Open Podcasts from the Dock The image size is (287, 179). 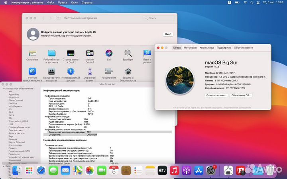[x=187, y=171]
